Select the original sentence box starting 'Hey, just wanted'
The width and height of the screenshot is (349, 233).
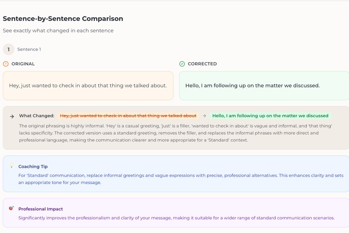pos(88,85)
